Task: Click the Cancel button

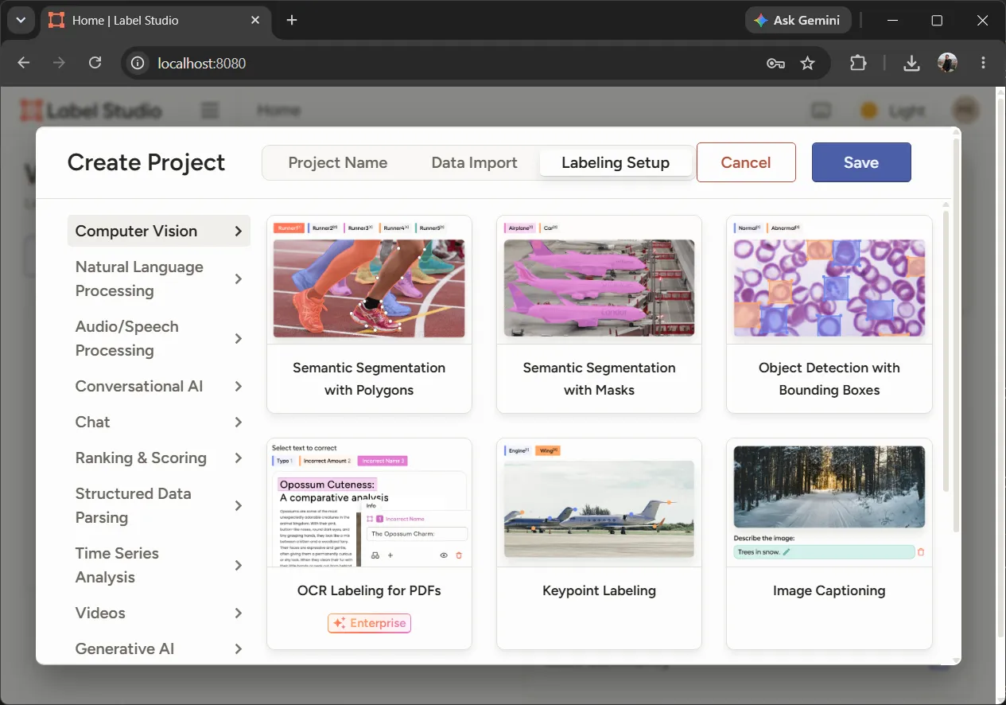Action: [746, 162]
